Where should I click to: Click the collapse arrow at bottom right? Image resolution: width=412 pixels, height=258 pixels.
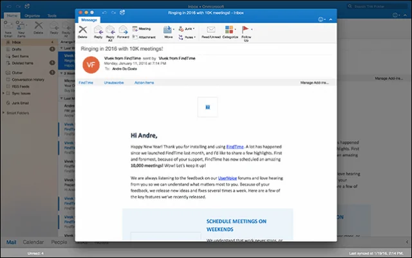407,242
